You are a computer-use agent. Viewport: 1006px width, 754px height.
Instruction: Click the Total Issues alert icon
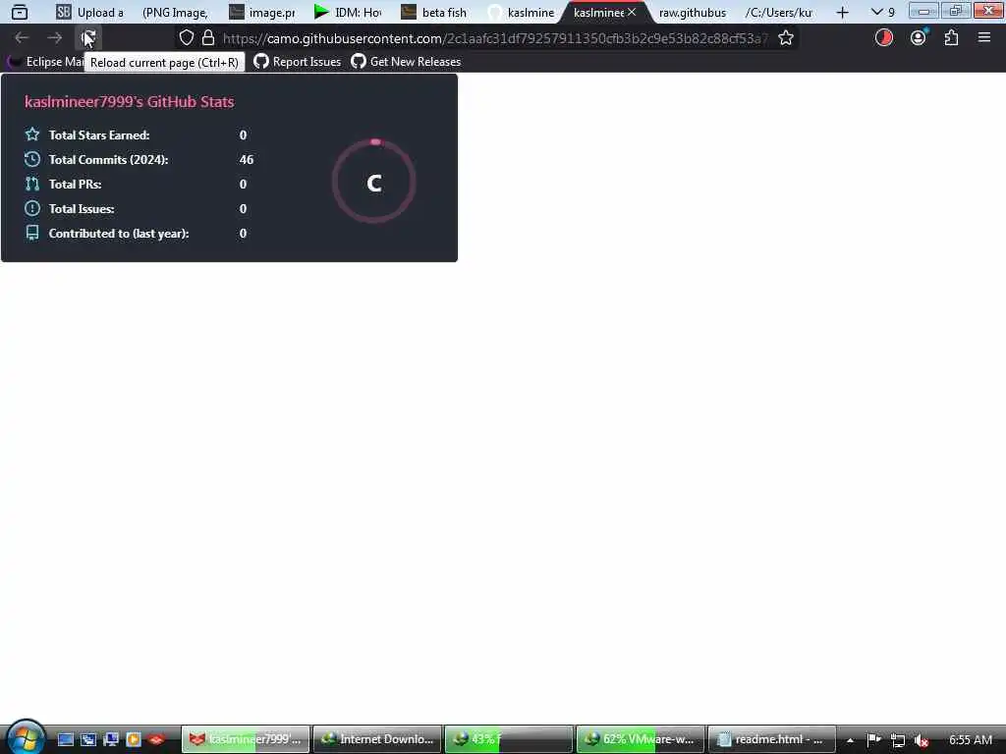point(32,208)
